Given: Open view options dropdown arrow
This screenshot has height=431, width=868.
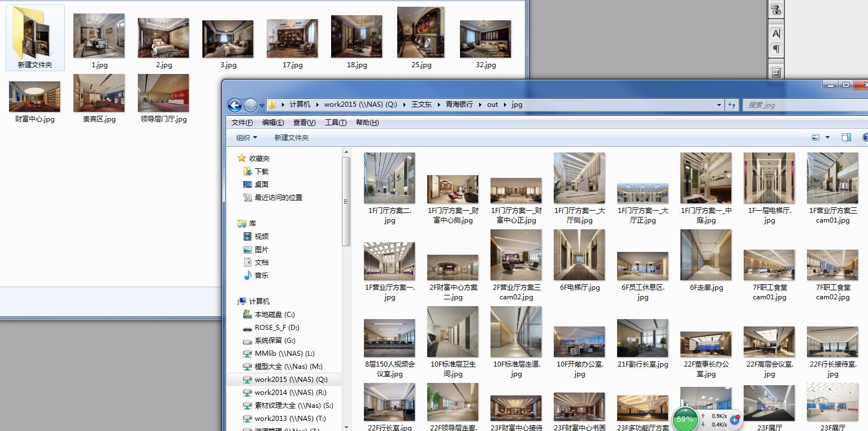Looking at the screenshot, I should click(x=828, y=137).
